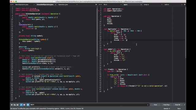Close the unit.rs tab
Screen dimensions: 196x110
pos(182,5)
